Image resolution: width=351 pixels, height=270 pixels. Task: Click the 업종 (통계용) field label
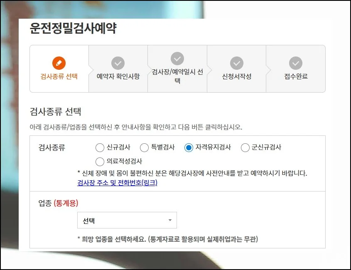click(x=58, y=203)
